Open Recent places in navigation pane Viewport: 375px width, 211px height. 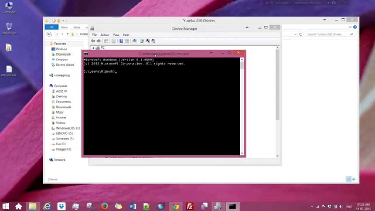click(x=65, y=65)
